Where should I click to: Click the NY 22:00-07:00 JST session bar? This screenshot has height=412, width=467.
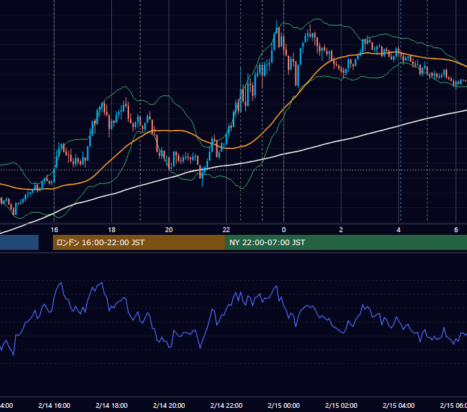(x=345, y=242)
